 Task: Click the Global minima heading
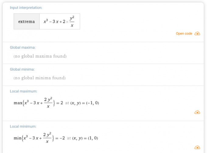pos(22,69)
